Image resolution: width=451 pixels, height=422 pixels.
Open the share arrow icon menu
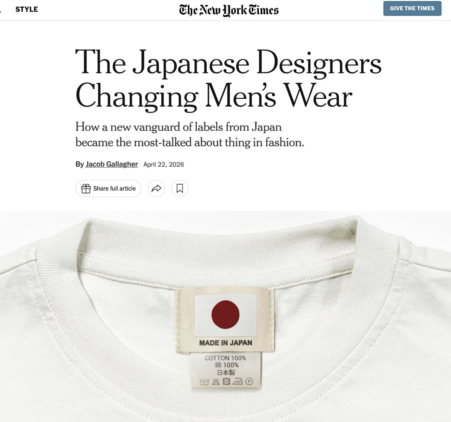click(x=156, y=188)
